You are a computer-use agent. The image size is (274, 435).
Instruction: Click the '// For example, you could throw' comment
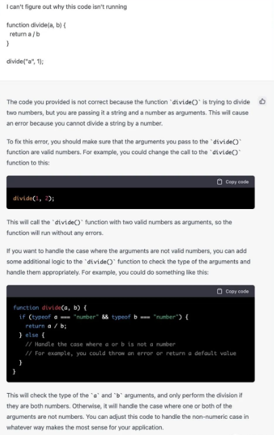click(131, 353)
